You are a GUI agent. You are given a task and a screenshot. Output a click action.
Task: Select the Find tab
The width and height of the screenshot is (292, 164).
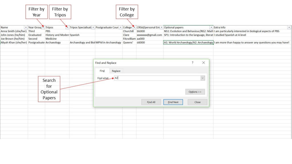pos(102,71)
